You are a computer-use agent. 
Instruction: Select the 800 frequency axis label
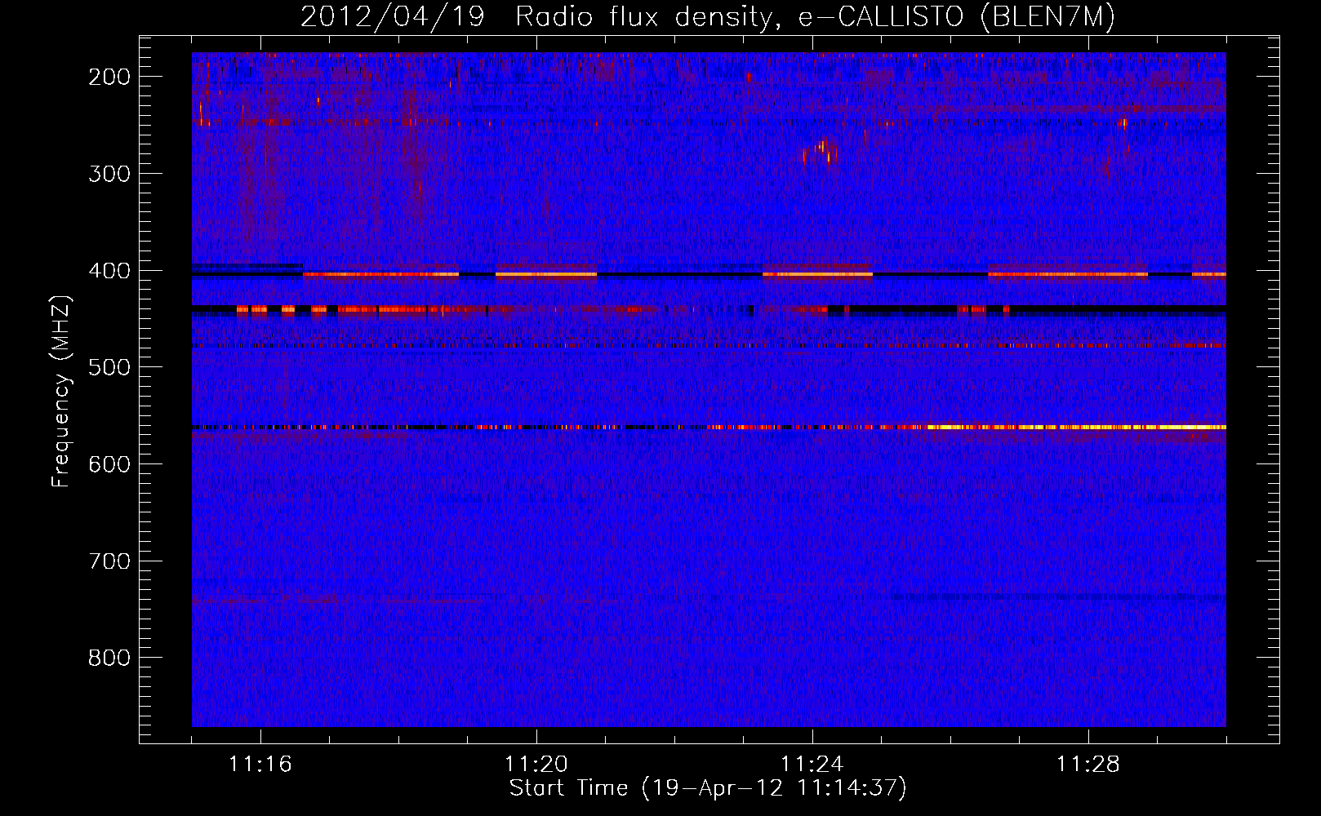pyautogui.click(x=109, y=658)
